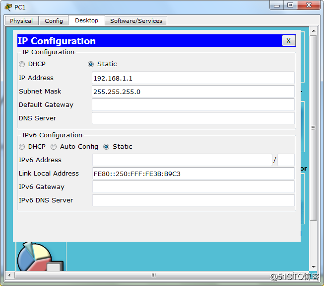Click the "IPv6 Configuration" group heading
This screenshot has width=324, height=286.
tap(52, 135)
